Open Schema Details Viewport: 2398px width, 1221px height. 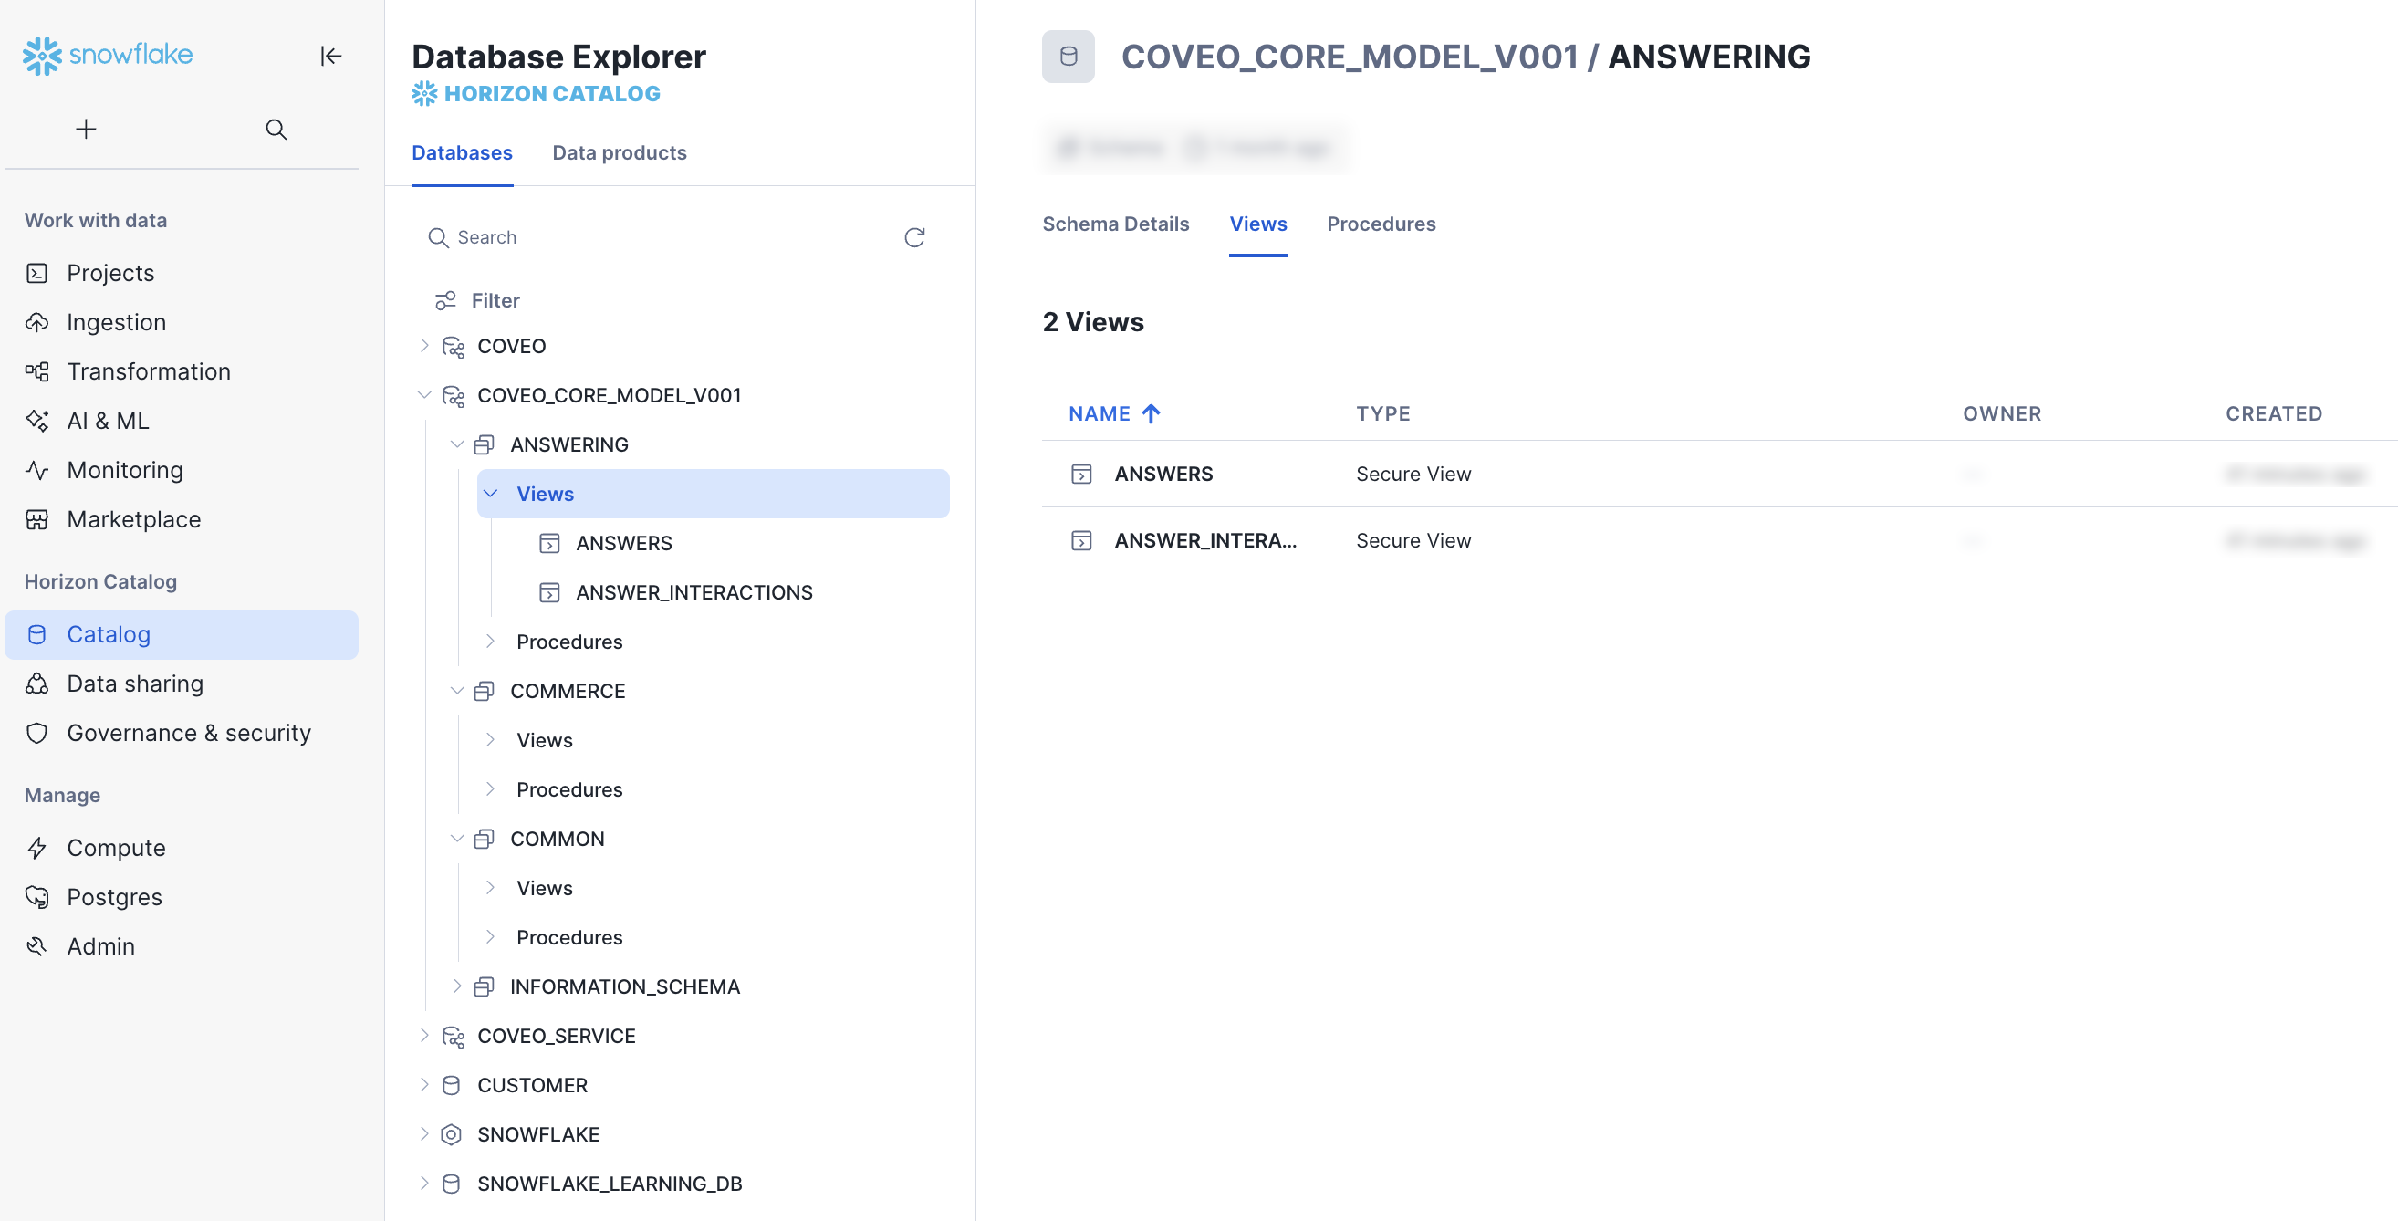[1116, 224]
